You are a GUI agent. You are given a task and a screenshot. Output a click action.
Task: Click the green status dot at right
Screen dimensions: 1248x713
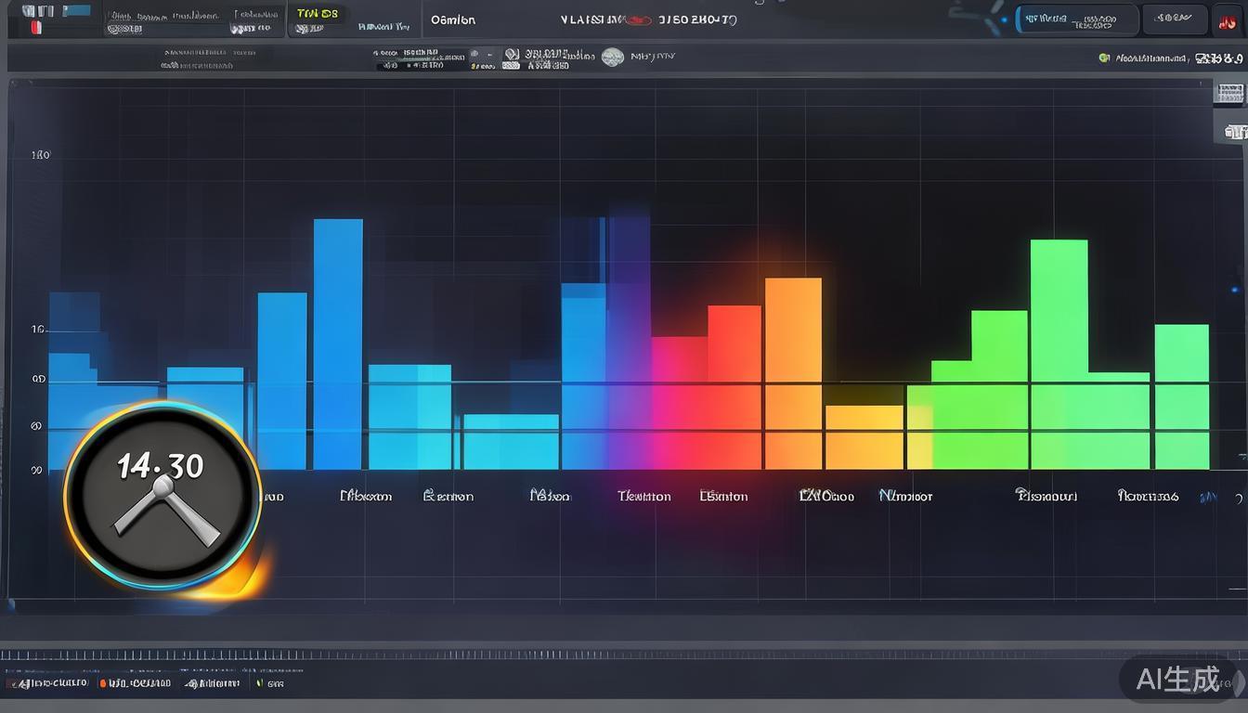point(1104,58)
